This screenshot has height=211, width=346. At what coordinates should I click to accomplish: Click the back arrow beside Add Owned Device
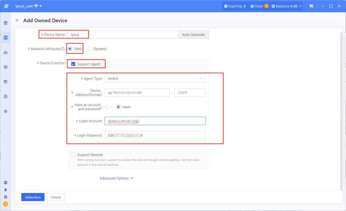coord(17,20)
